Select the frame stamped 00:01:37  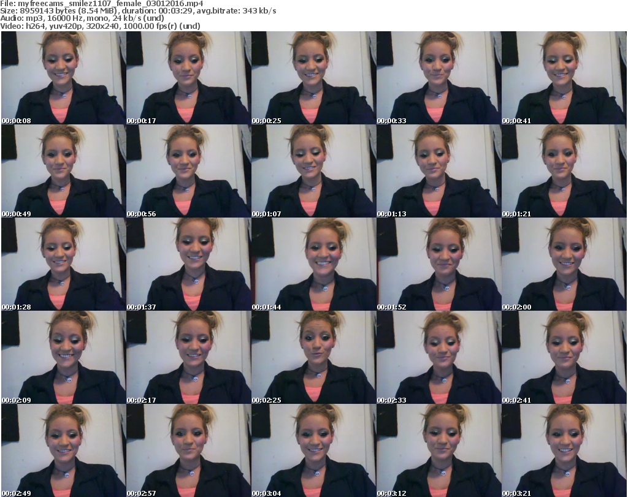tap(189, 264)
